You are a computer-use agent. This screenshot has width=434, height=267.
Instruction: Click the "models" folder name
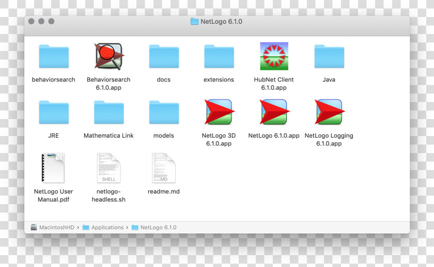tap(164, 136)
